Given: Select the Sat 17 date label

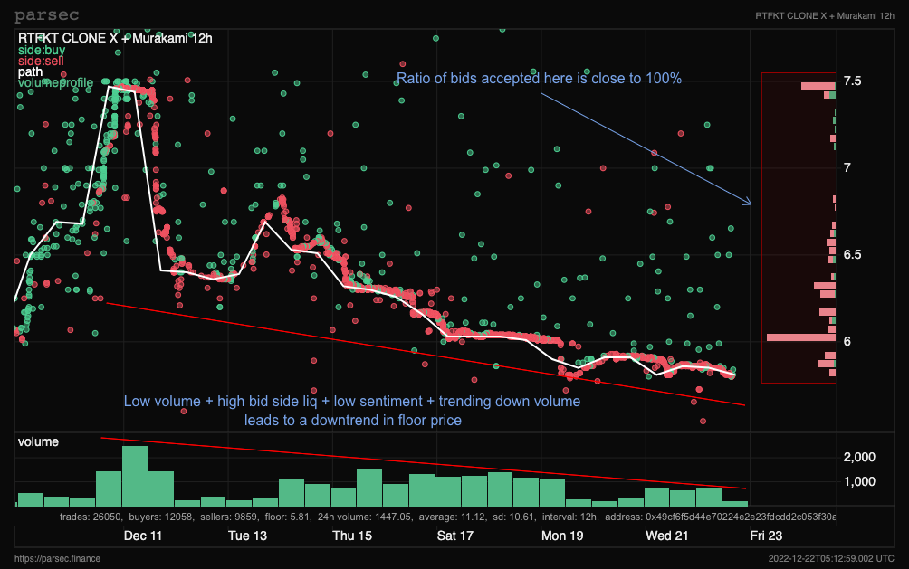Looking at the screenshot, I should (x=455, y=536).
